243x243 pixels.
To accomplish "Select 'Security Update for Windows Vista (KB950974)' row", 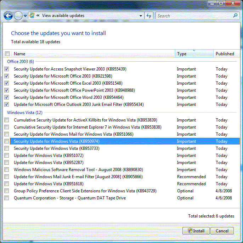I will click(125, 141).
